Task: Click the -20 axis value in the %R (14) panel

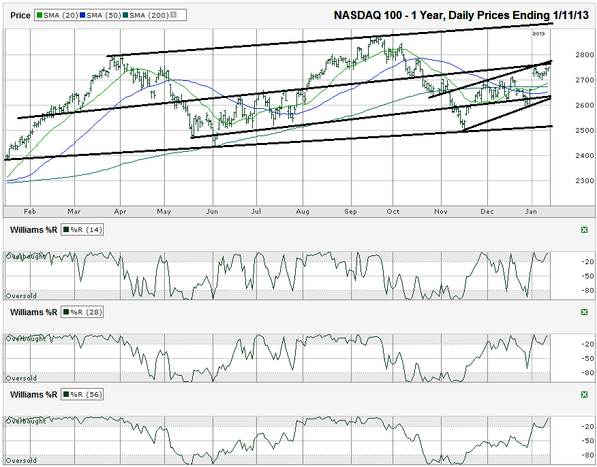Action: coord(588,261)
